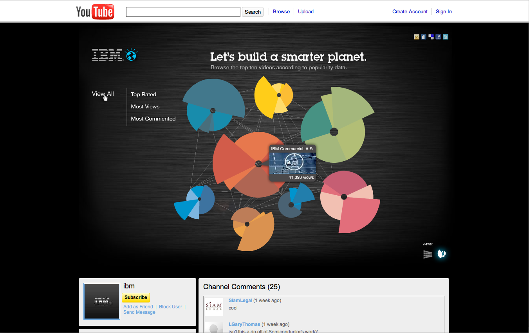Click the IBM smarter planet logo
The image size is (529, 333).
click(115, 55)
